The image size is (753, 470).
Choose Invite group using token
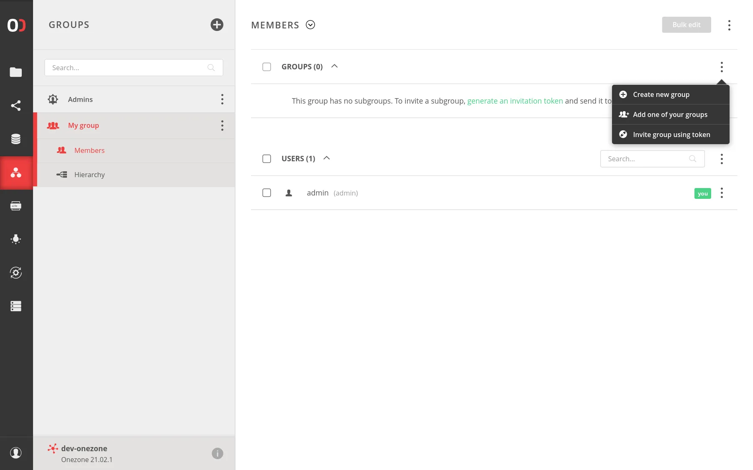[x=671, y=134]
